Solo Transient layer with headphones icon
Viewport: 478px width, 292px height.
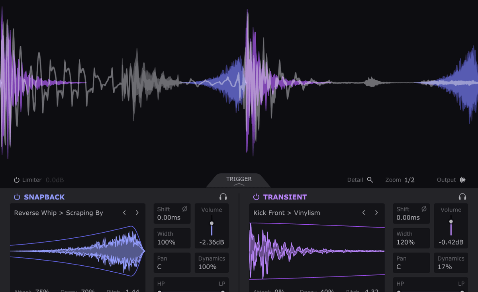(x=462, y=197)
